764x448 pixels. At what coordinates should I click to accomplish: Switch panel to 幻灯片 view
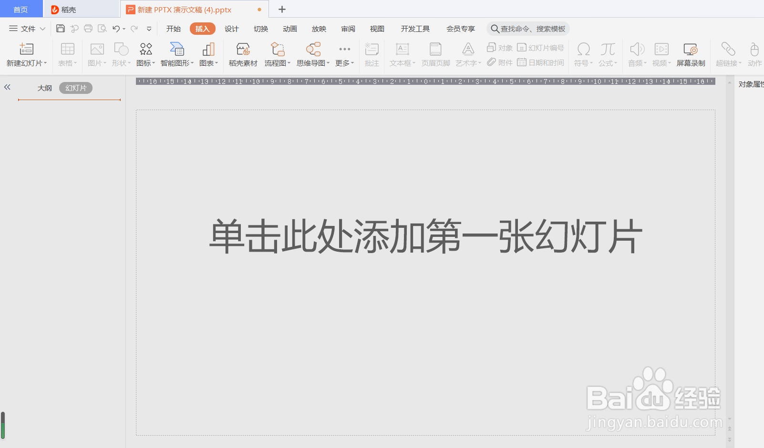(76, 88)
